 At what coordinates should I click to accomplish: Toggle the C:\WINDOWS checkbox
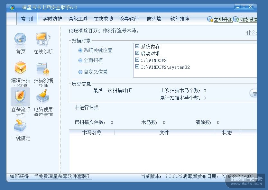point(137,60)
